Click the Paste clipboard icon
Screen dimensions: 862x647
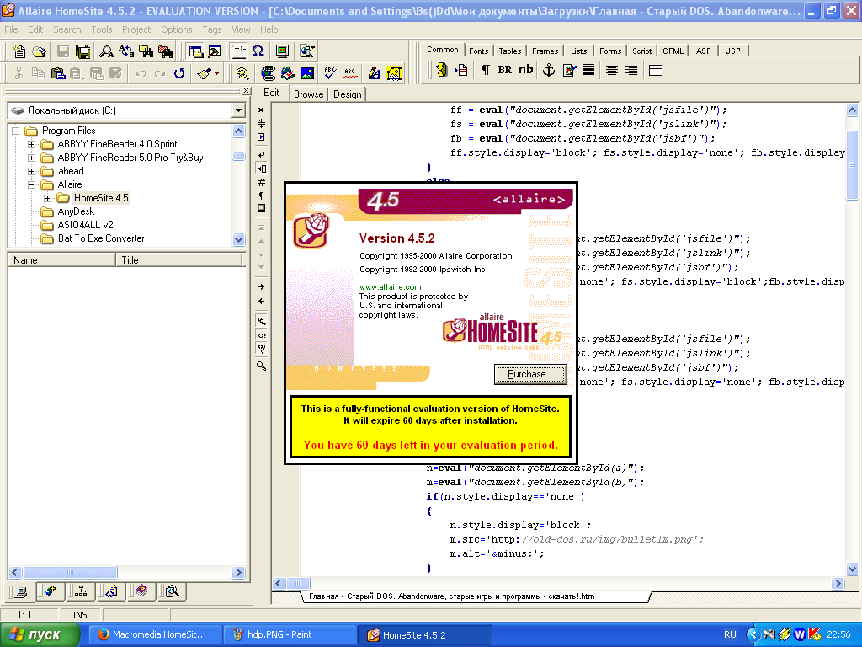[57, 73]
